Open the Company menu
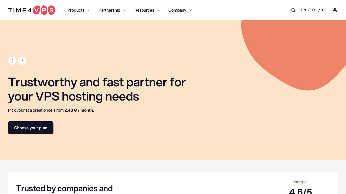This screenshot has height=194, width=346. [x=177, y=10]
